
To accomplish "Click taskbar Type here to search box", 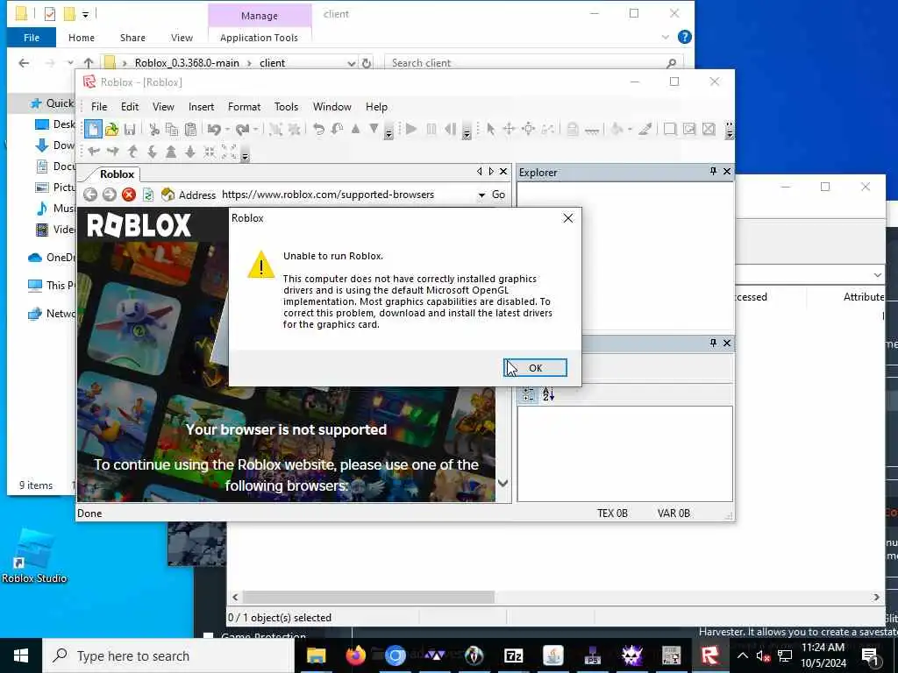I will pyautogui.click(x=168, y=655).
